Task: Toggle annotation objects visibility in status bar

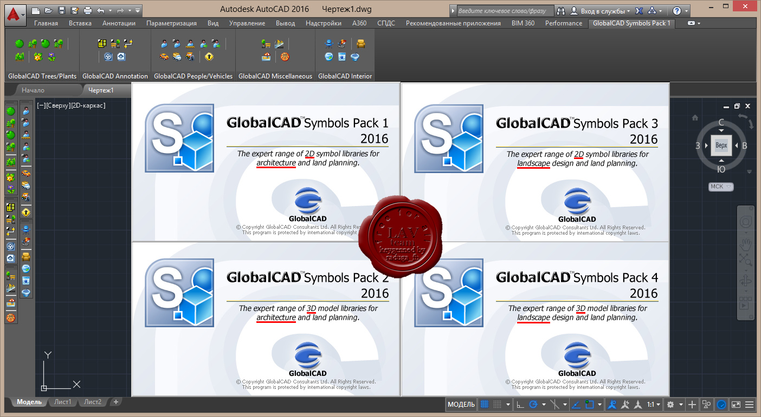Action: [612, 404]
